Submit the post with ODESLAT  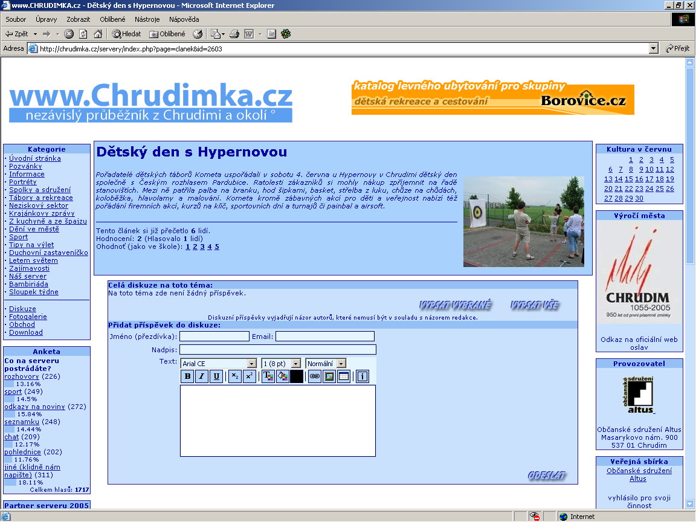click(x=547, y=476)
